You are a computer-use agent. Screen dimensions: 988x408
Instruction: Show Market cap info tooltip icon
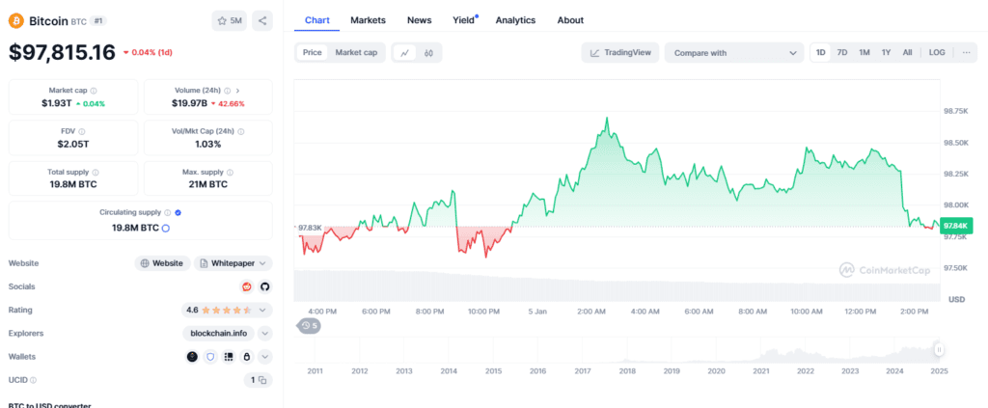(94, 91)
